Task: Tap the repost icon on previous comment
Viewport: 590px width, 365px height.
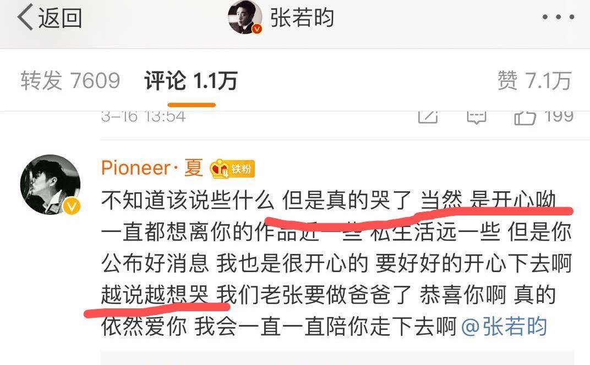Action: click(428, 117)
